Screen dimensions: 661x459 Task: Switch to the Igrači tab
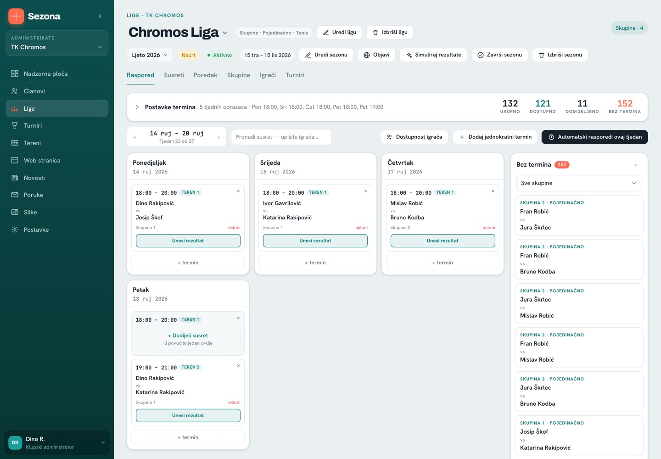click(268, 75)
